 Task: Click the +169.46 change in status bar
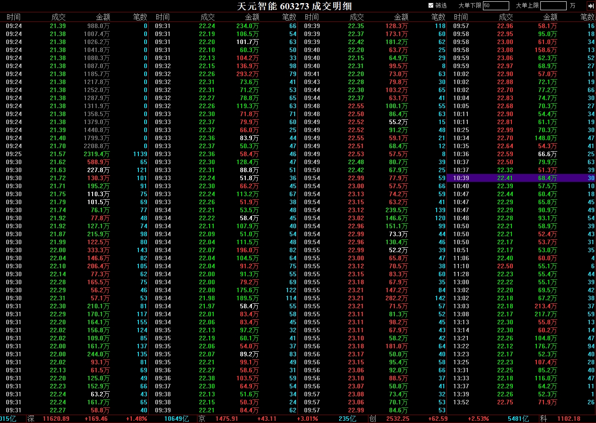[x=95, y=419]
